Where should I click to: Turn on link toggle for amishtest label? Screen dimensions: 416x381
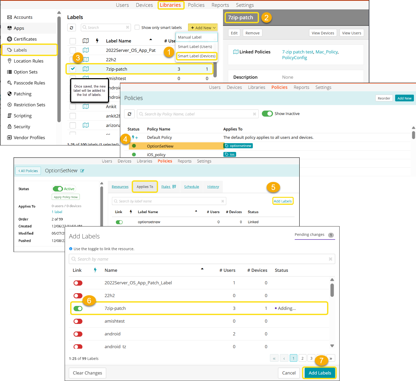(x=78, y=321)
